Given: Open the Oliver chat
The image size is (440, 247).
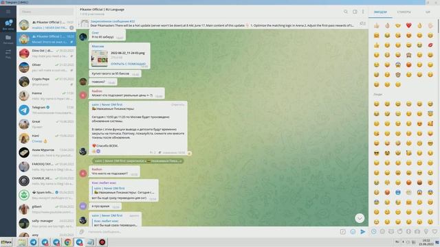Looking at the screenshot, I should coord(46,67).
